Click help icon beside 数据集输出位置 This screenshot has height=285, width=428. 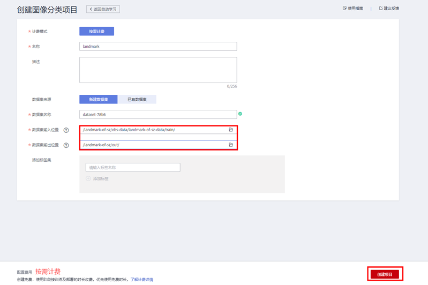coord(66,145)
